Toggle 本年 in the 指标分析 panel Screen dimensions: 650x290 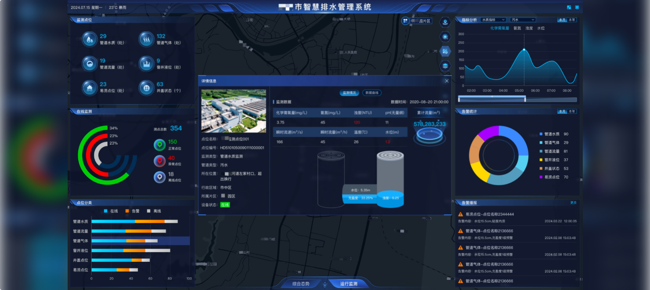(x=571, y=20)
